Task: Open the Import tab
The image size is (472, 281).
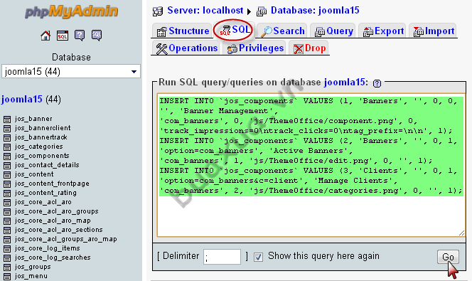Action: click(x=434, y=31)
